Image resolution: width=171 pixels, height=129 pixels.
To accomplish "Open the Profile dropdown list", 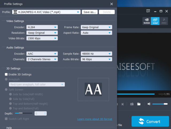I will point(46,12).
